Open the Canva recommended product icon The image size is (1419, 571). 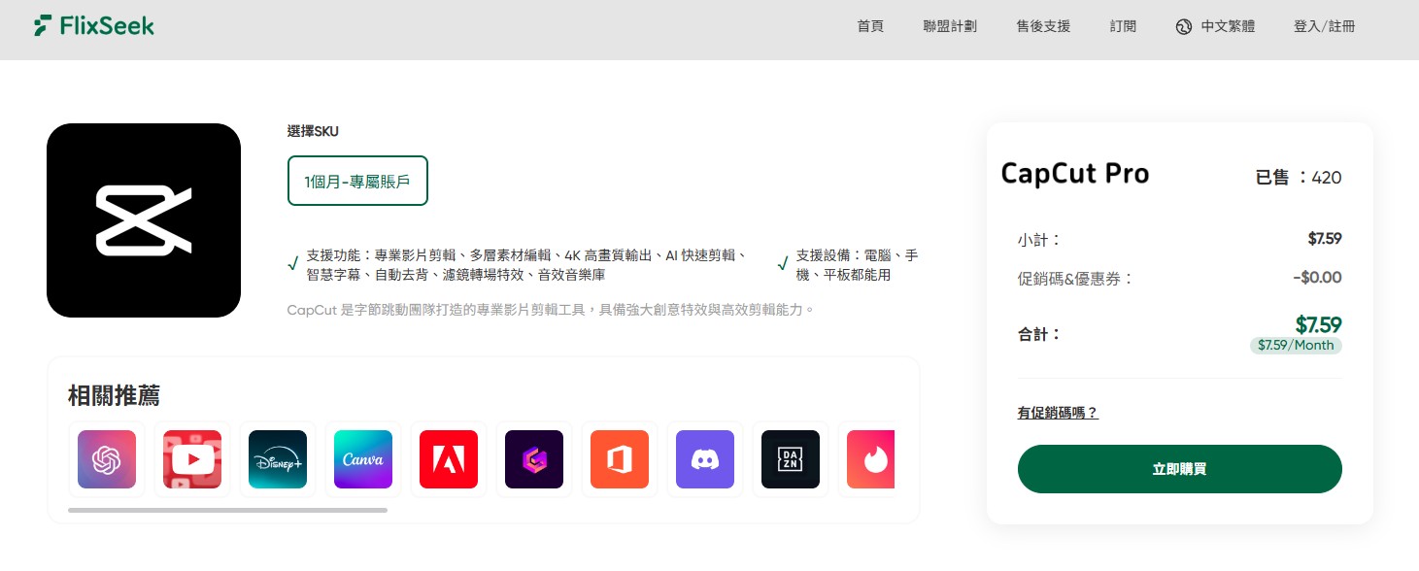(363, 459)
